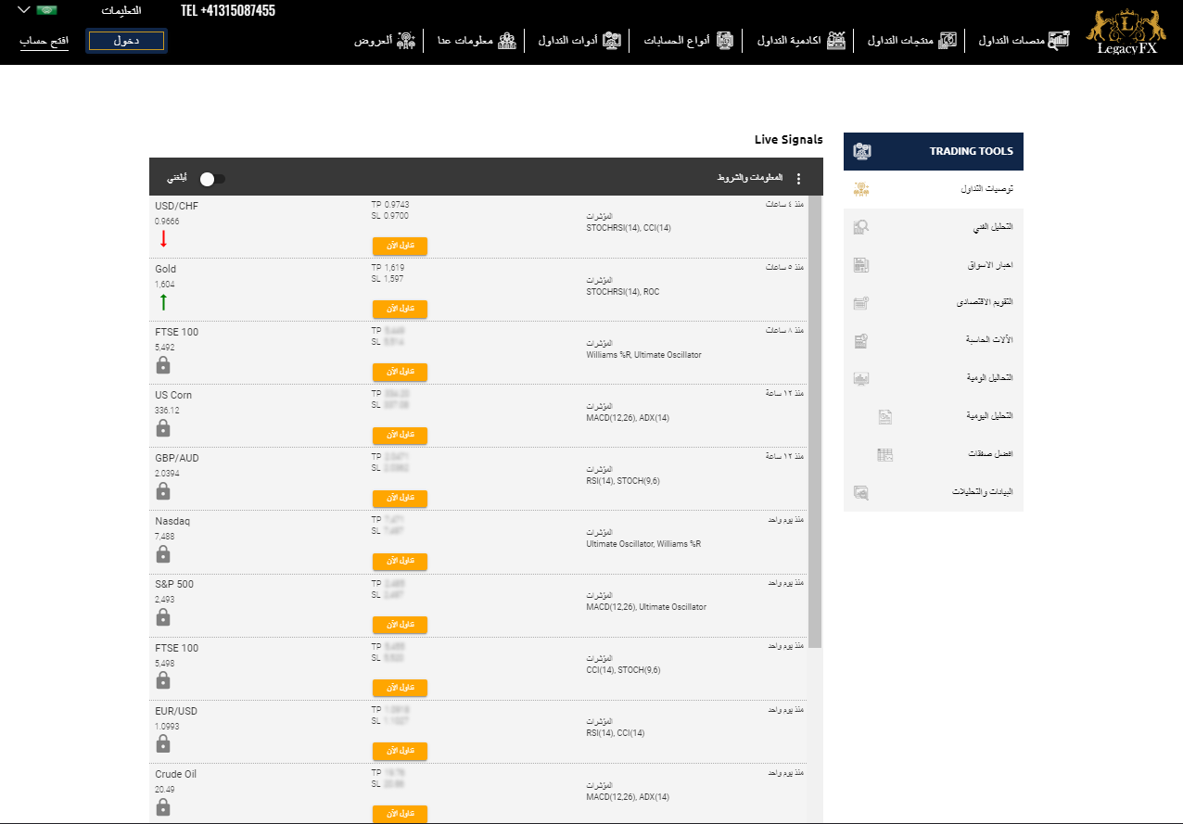The image size is (1183, 824).
Task: Toggle the ألغني switch in signals header
Action: [x=211, y=179]
